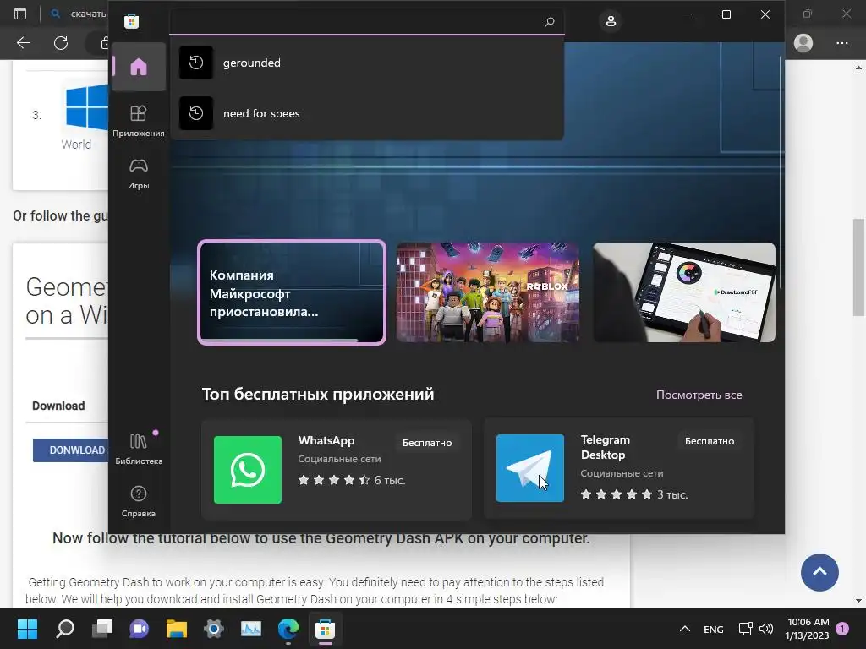Click the Edge page vertical scrollbar
Screen dimensions: 866x649
point(858,267)
